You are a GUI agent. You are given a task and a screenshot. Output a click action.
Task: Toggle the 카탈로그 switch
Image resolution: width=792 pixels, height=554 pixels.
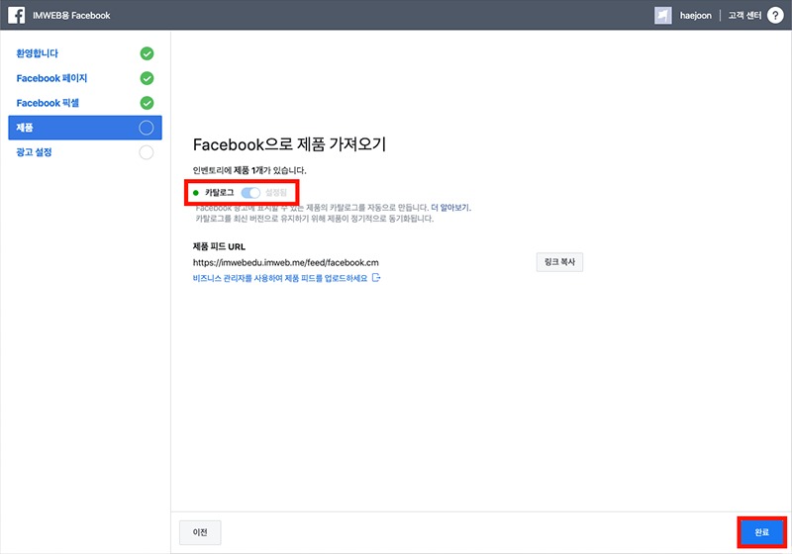point(250,193)
